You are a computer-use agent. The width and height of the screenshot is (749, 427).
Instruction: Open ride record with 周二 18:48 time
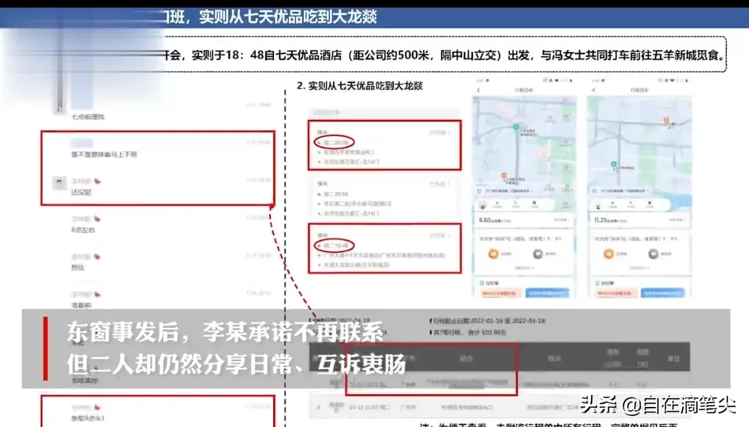pyautogui.click(x=384, y=248)
